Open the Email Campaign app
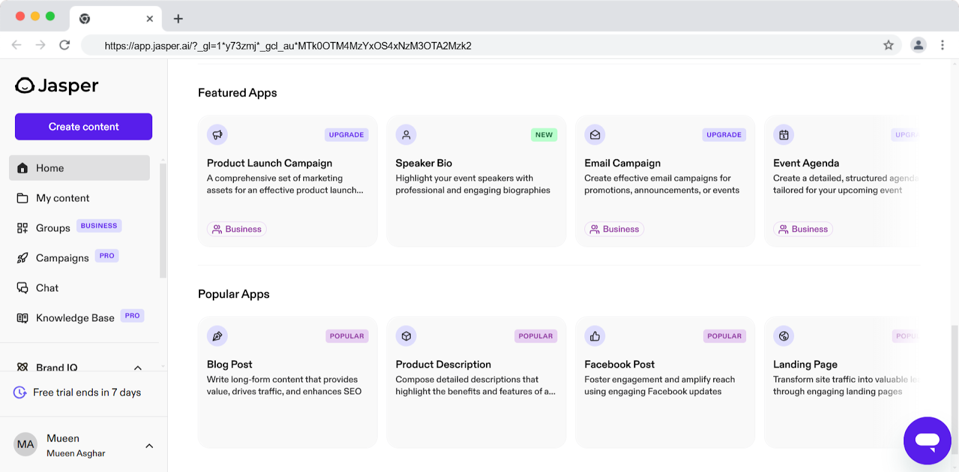 [665, 181]
